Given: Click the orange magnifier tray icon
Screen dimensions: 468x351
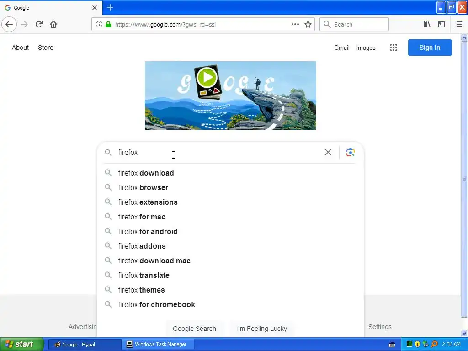Looking at the screenshot, I should coord(434,344).
